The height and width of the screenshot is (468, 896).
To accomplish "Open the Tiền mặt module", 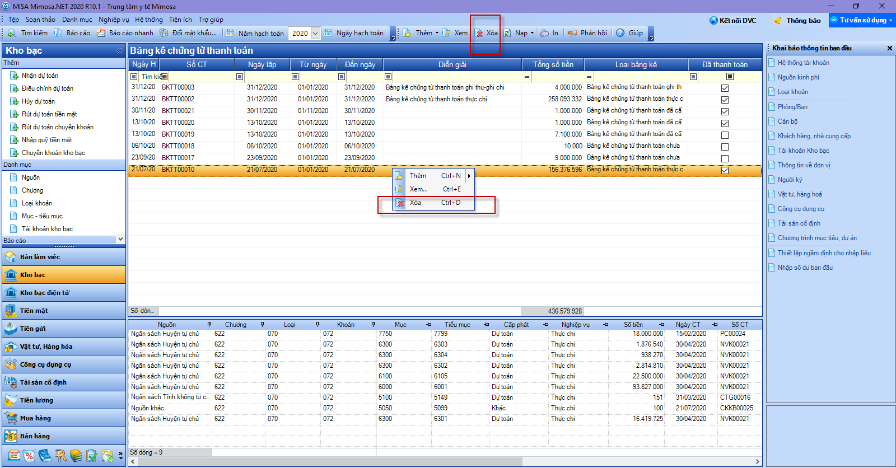I will tap(64, 311).
